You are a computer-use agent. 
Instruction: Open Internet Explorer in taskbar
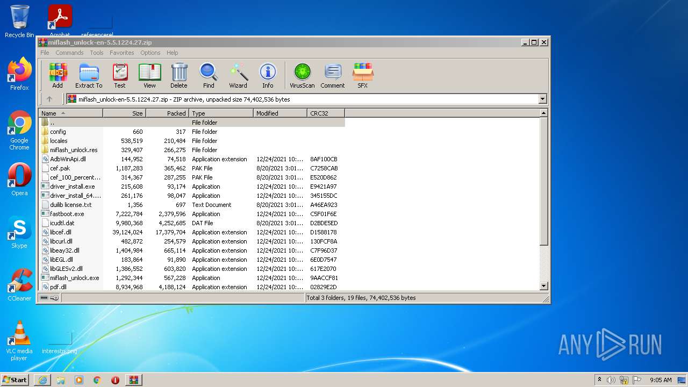tap(42, 380)
